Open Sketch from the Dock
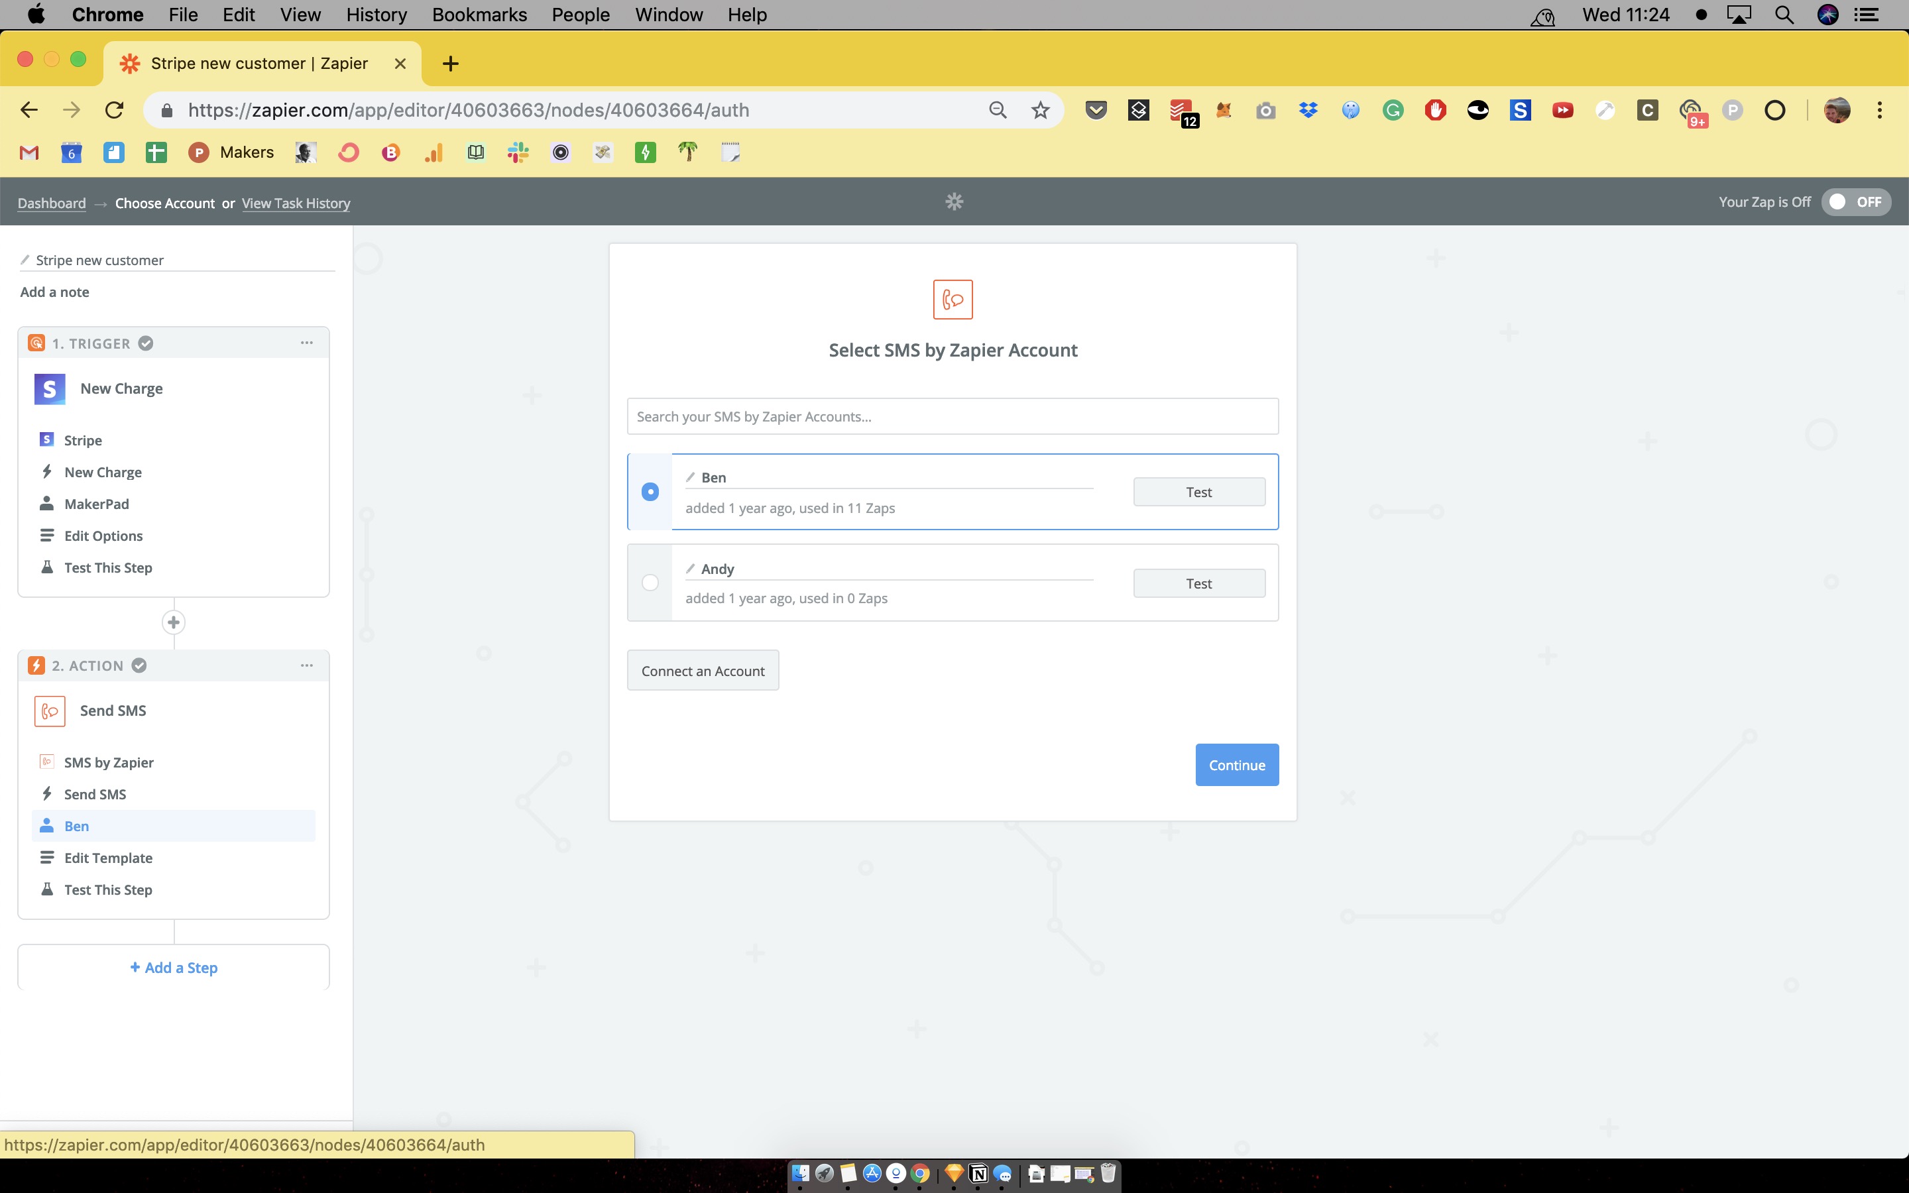Screen dimensions: 1909x1193 pyautogui.click(x=953, y=1173)
